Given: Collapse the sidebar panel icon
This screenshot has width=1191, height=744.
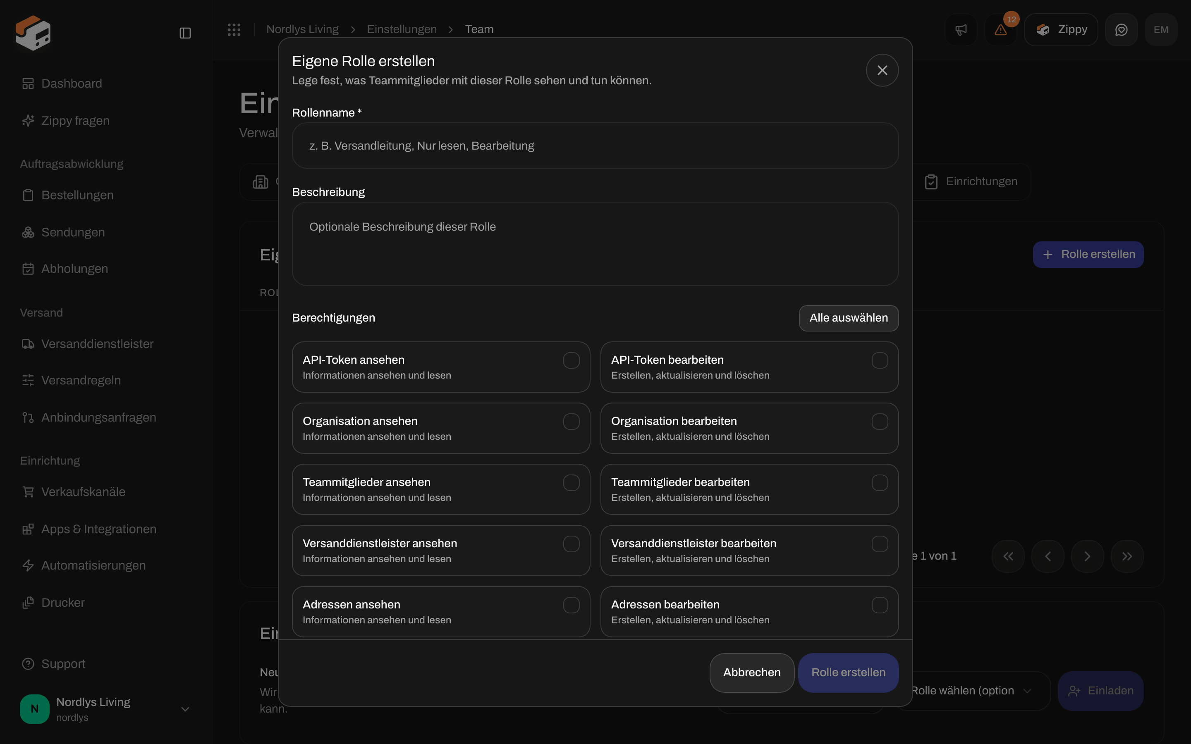Looking at the screenshot, I should (185, 33).
